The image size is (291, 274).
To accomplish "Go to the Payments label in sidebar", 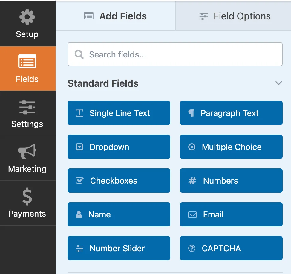I will coord(27,214).
